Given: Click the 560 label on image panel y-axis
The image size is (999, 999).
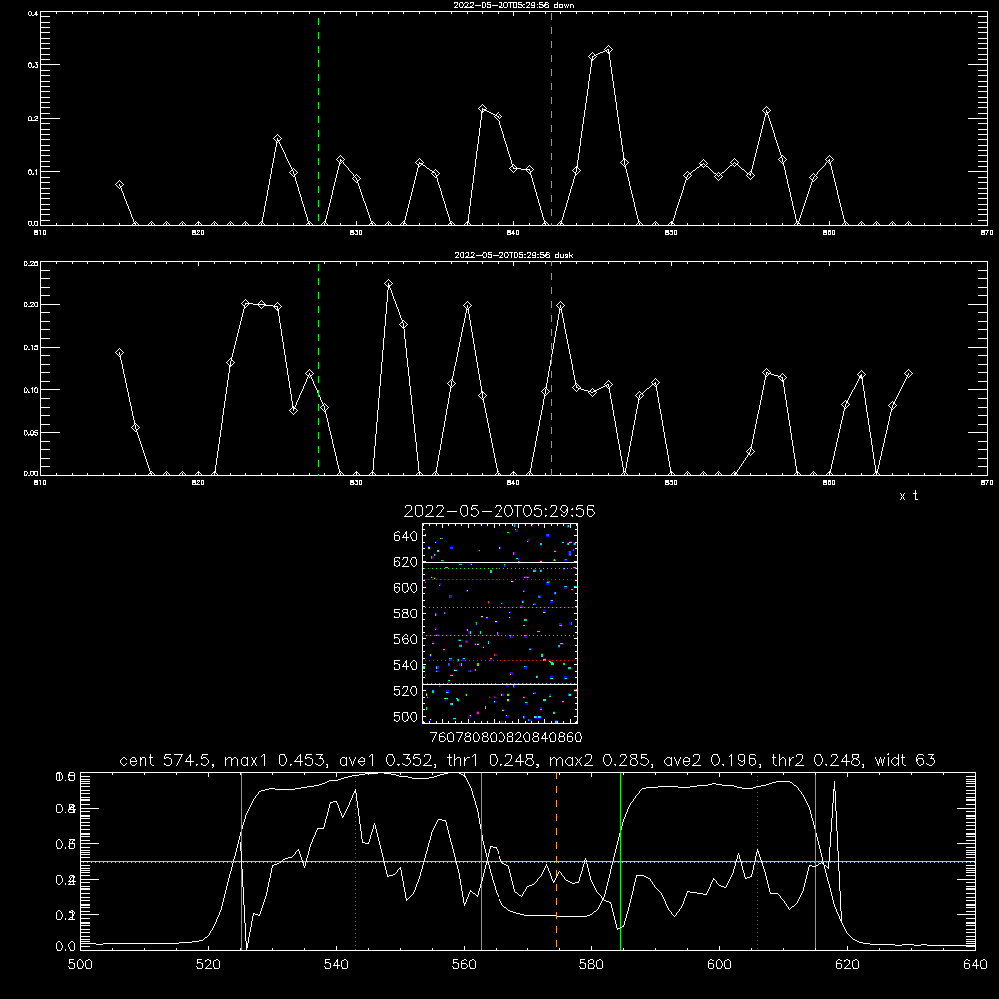Looking at the screenshot, I should click(x=406, y=639).
